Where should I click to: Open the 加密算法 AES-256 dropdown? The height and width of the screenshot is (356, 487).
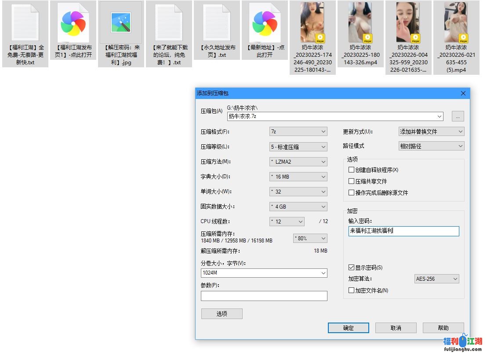pos(436,279)
